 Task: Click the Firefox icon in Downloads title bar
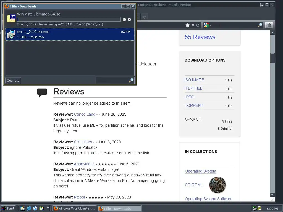[7, 6]
